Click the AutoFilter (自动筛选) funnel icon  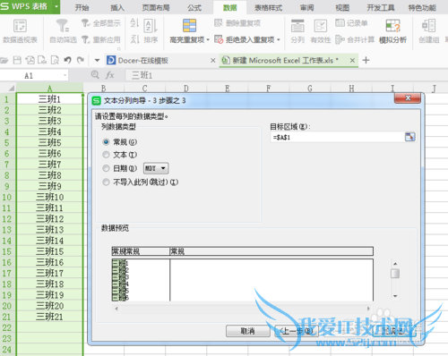click(x=63, y=26)
